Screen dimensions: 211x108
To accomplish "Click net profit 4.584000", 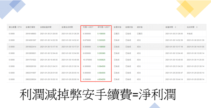I will 101,73.
